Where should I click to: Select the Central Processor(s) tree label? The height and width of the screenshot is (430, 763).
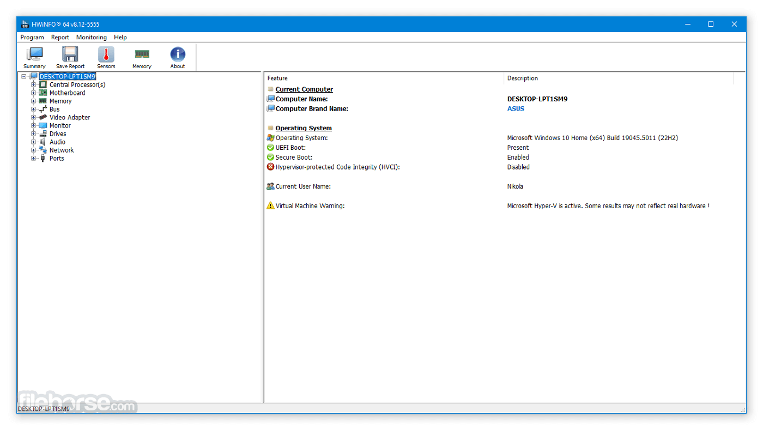pos(77,84)
